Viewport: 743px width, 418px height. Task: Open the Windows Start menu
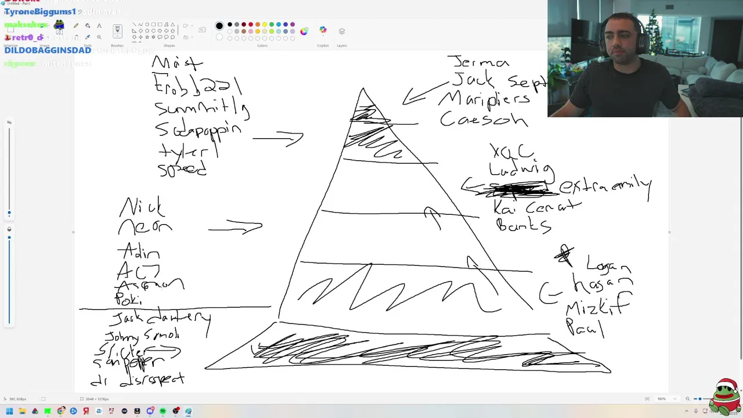[x=9, y=411]
